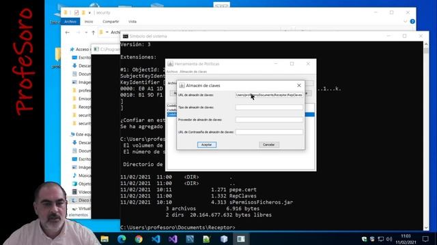Select the highlighted entry in policy list
The height and width of the screenshot is (245, 437).
point(240,114)
